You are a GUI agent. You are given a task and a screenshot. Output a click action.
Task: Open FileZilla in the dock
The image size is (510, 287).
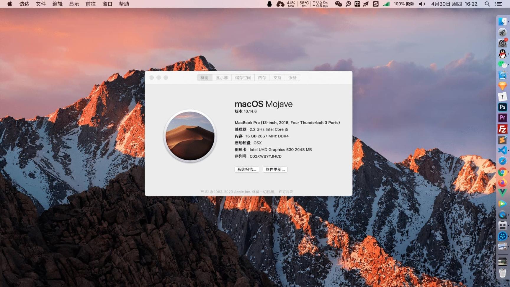tap(502, 129)
